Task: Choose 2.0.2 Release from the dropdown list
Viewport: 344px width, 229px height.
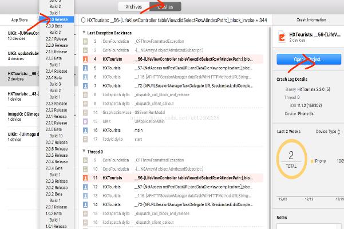Action: [57, 188]
